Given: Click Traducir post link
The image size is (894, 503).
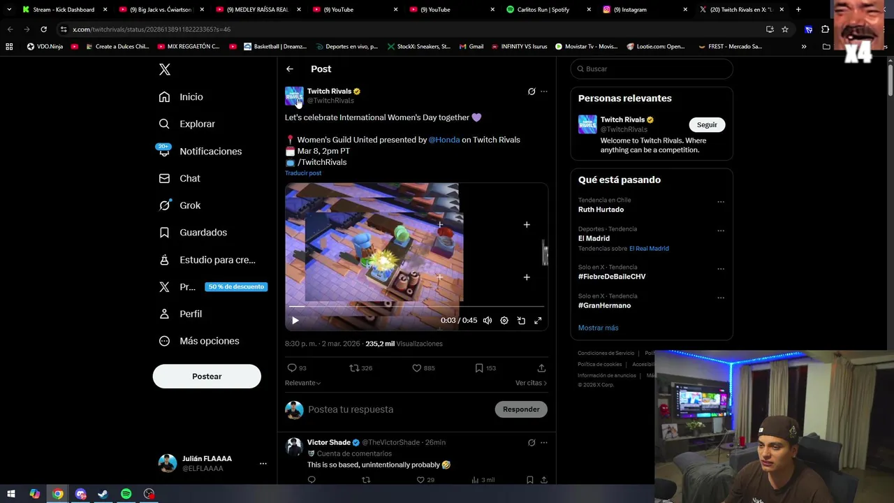Looking at the screenshot, I should pos(303,173).
